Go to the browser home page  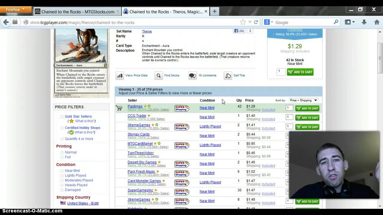click(377, 22)
